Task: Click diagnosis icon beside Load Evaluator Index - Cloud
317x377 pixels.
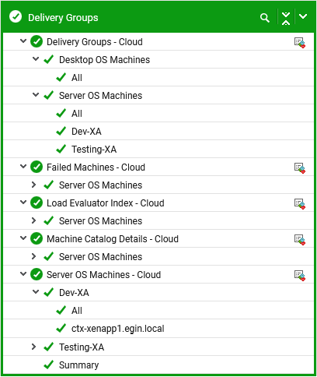Action: (300, 204)
